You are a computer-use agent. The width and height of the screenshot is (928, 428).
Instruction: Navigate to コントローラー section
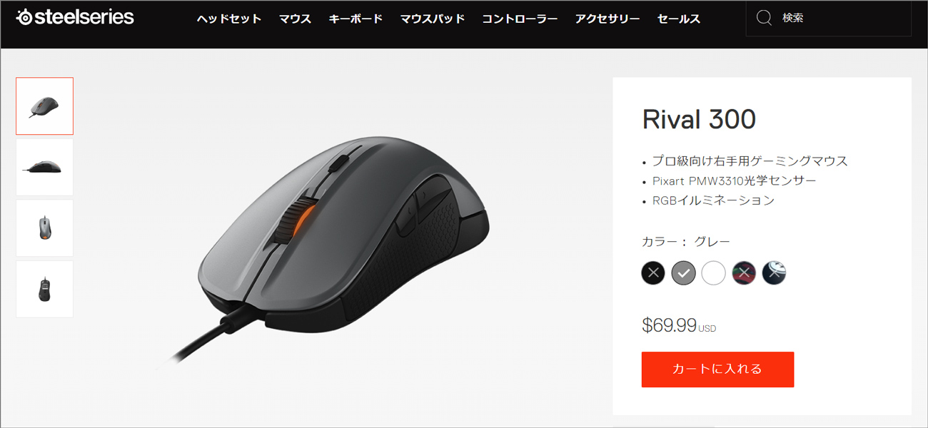[520, 19]
